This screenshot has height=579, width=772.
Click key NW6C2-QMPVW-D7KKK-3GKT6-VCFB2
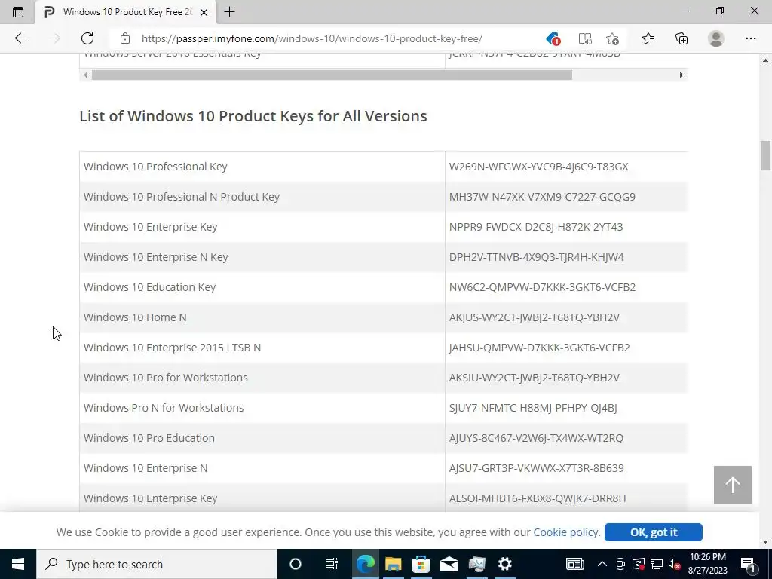pos(542,287)
